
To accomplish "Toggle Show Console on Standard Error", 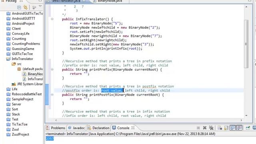I will [239, 128].
